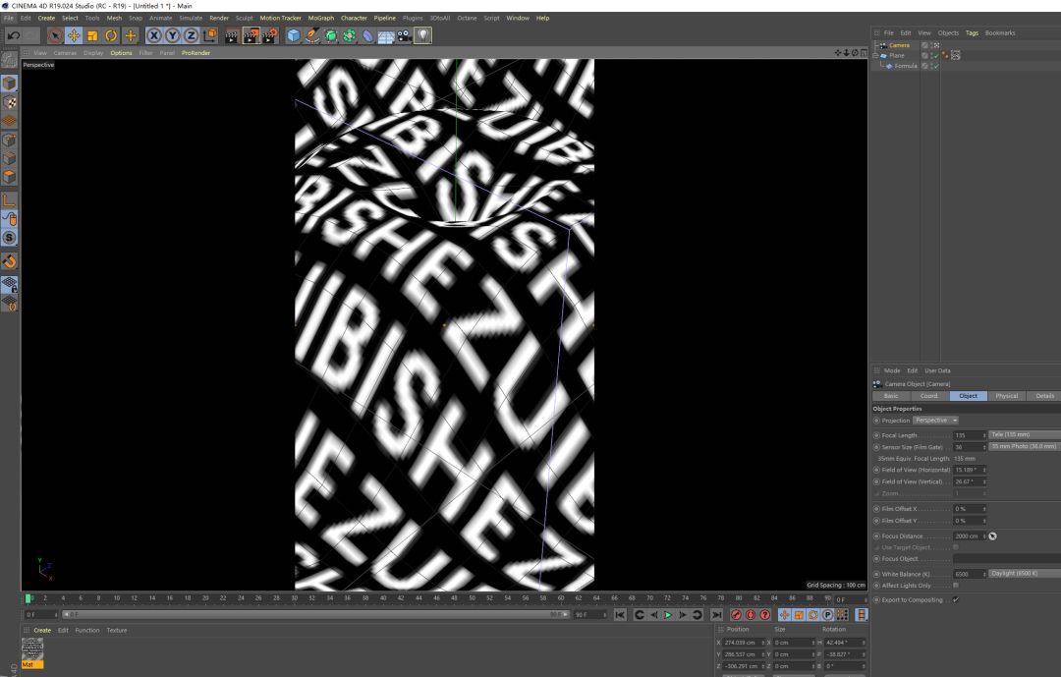Click the Mat material thumbnail
This screenshot has height=677, width=1061.
point(32,648)
